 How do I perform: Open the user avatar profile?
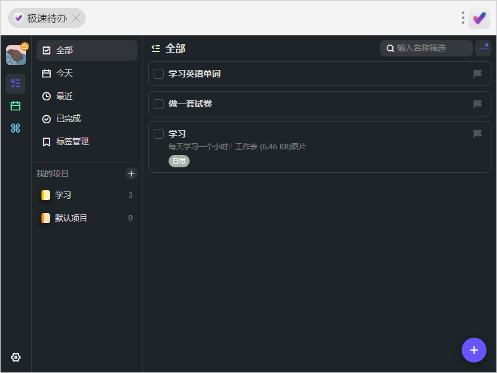tap(16, 55)
